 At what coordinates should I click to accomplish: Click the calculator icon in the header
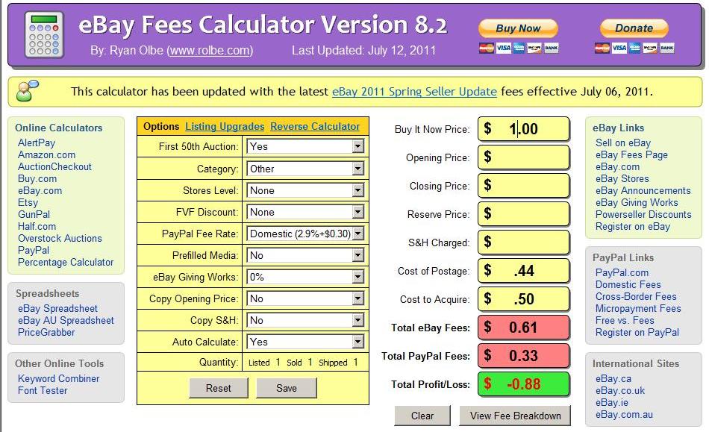(44, 34)
